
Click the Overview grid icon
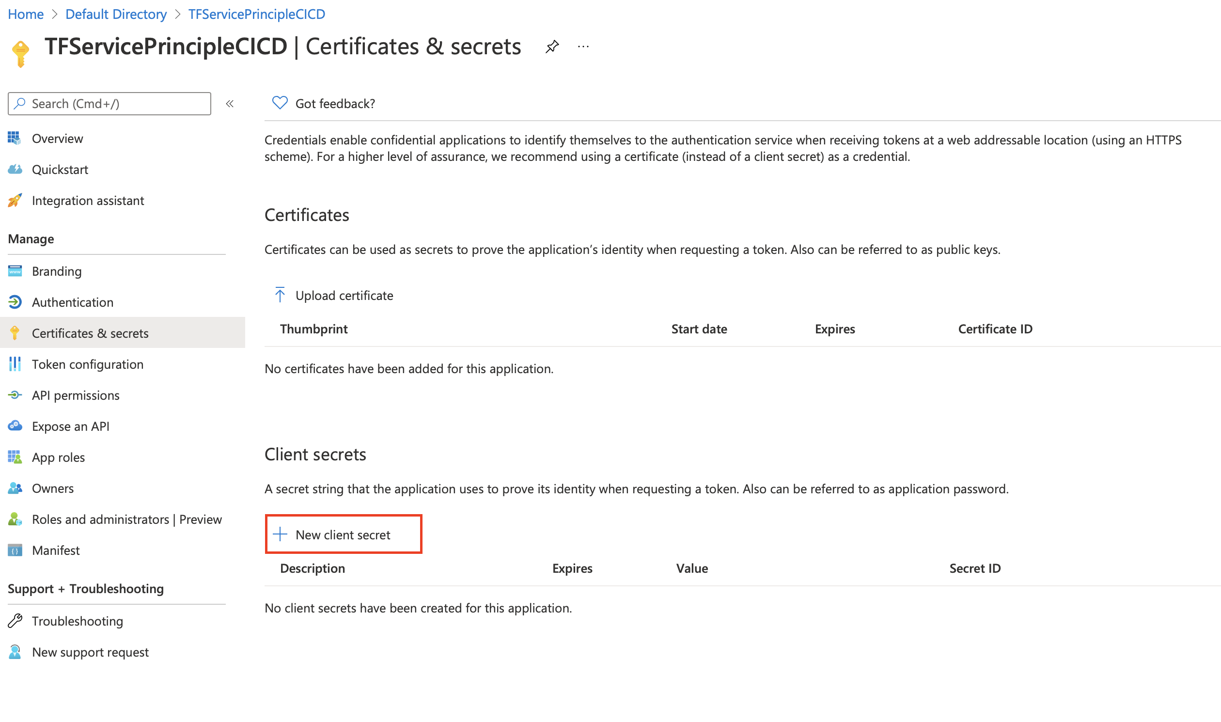15,138
